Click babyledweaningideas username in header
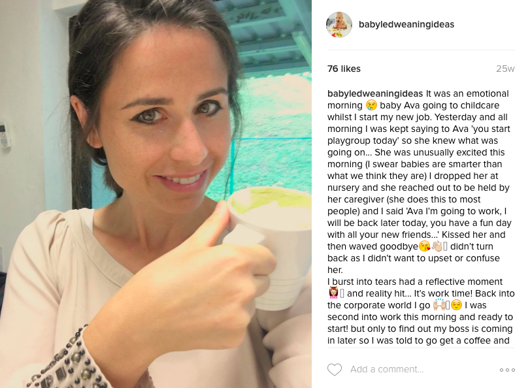Image resolution: width=530 pixels, height=388 pixels. click(x=406, y=24)
